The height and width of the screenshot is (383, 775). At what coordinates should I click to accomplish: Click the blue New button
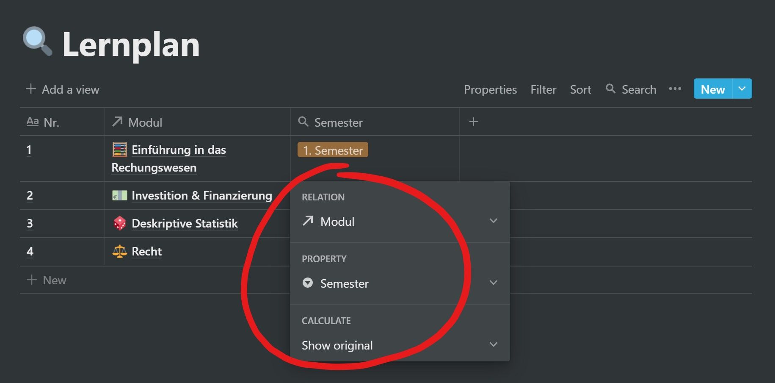(713, 89)
